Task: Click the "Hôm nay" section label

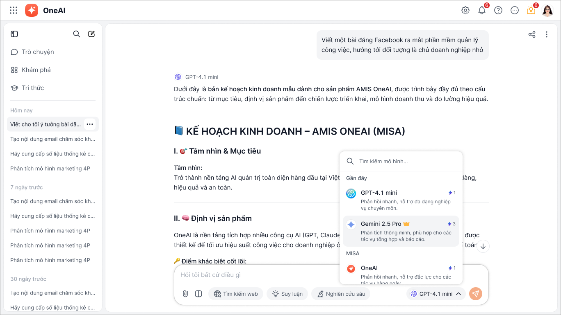Action: (x=21, y=110)
